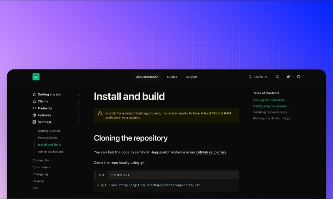The width and height of the screenshot is (333, 199).
Task: Select the Git code tab
Action: pyautogui.click(x=102, y=175)
